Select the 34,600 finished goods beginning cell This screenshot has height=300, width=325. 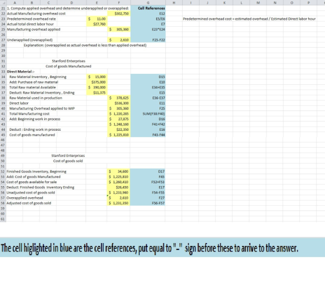[x=119, y=172]
